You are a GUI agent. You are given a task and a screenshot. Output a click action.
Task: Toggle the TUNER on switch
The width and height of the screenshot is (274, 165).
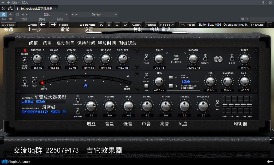pos(25,81)
